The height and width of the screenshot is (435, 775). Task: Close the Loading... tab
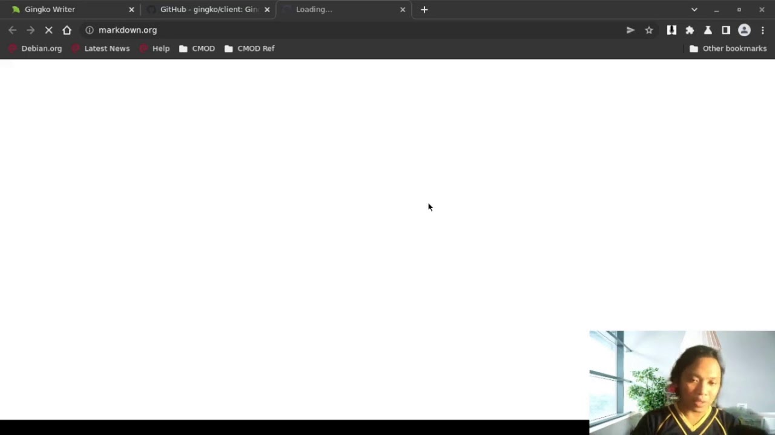(403, 10)
